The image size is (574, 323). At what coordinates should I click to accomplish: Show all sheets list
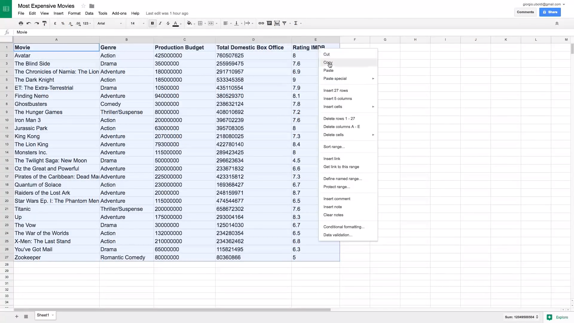click(26, 317)
